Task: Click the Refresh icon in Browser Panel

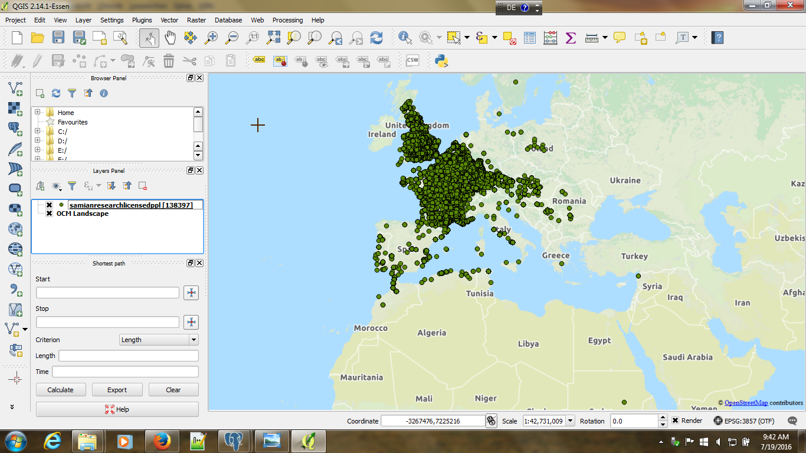Action: (x=56, y=93)
